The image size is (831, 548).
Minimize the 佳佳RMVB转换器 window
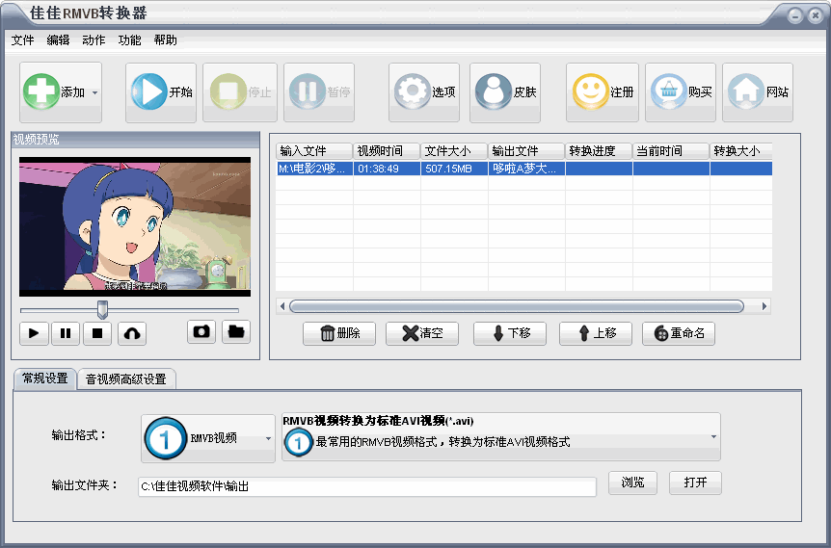coord(794,15)
